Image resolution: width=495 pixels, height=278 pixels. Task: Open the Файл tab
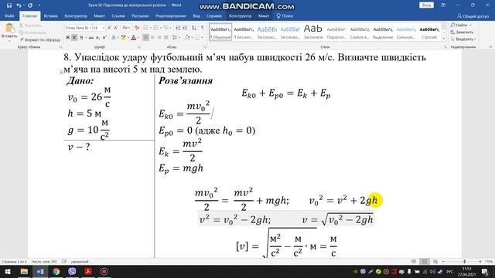pos(9,15)
